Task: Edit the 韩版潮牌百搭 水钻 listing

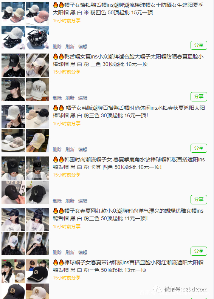Action: [x=83, y=149]
